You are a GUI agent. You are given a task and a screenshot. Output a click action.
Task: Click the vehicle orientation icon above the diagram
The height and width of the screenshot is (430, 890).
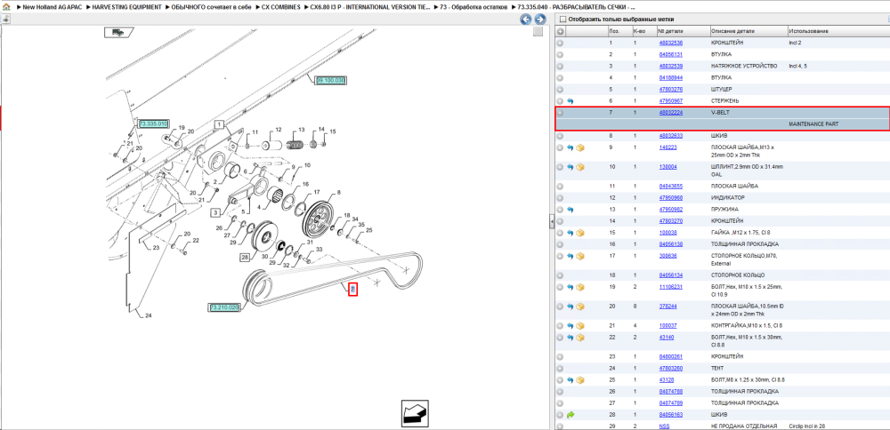coord(118,32)
